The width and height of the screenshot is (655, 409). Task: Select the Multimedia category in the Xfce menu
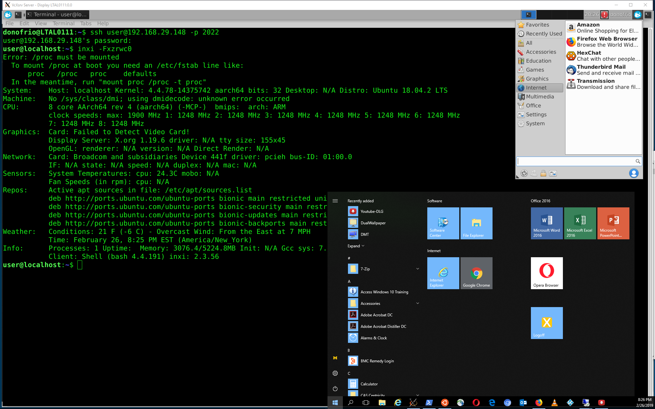click(540, 96)
